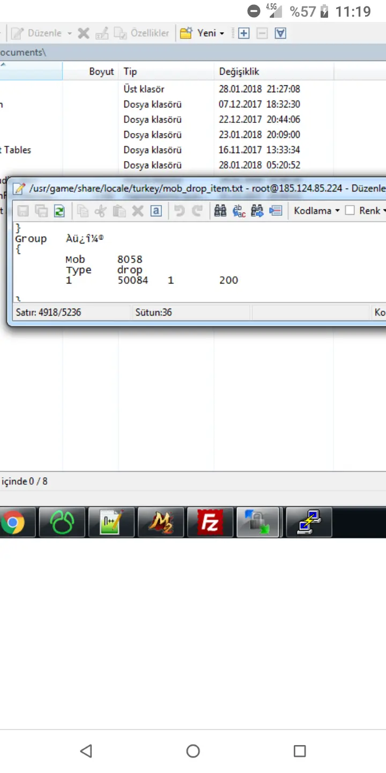
Task: Click the filter checkmark icon
Action: point(280,33)
